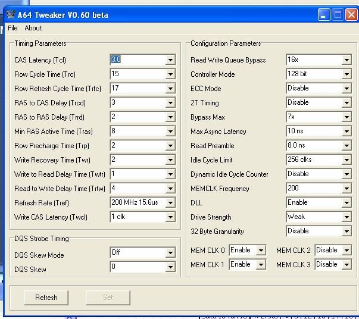Expand the ECC Mode dropdown

pos(346,88)
